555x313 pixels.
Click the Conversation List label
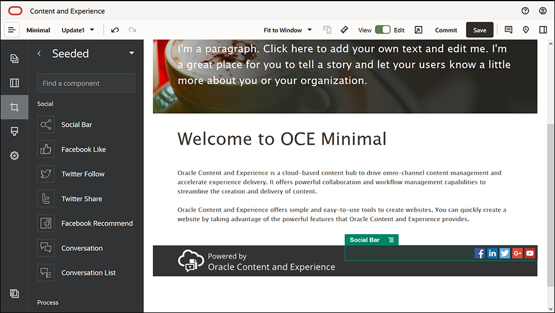(88, 273)
